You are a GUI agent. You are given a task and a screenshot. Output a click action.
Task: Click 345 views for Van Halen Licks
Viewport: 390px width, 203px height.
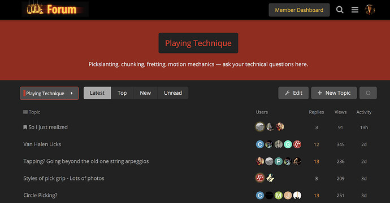click(x=340, y=144)
